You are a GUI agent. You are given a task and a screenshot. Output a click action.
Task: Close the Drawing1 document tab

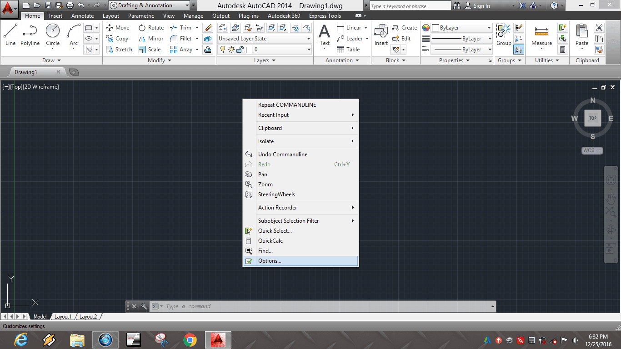[x=58, y=72]
